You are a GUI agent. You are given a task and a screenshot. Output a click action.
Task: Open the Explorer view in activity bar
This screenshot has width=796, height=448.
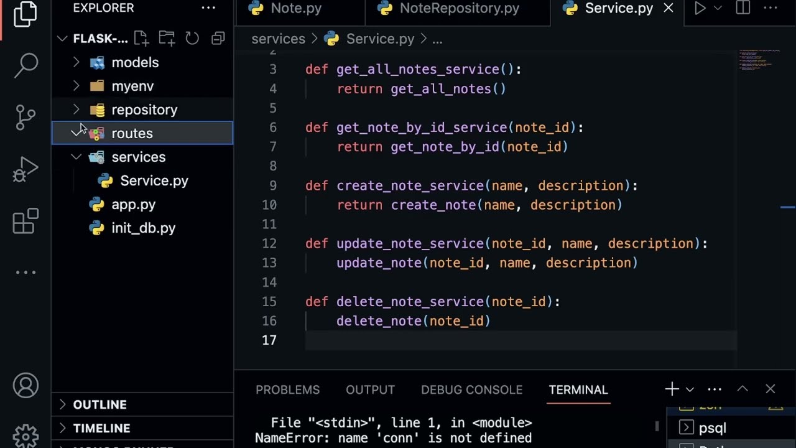click(x=25, y=14)
